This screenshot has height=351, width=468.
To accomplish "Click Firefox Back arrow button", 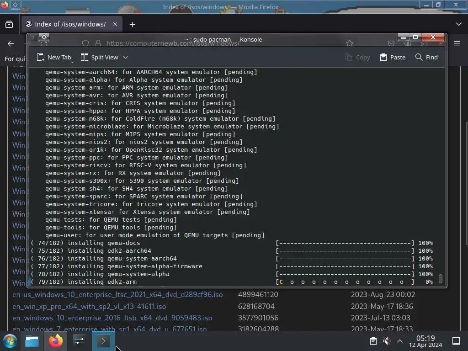I will tap(11, 43).
